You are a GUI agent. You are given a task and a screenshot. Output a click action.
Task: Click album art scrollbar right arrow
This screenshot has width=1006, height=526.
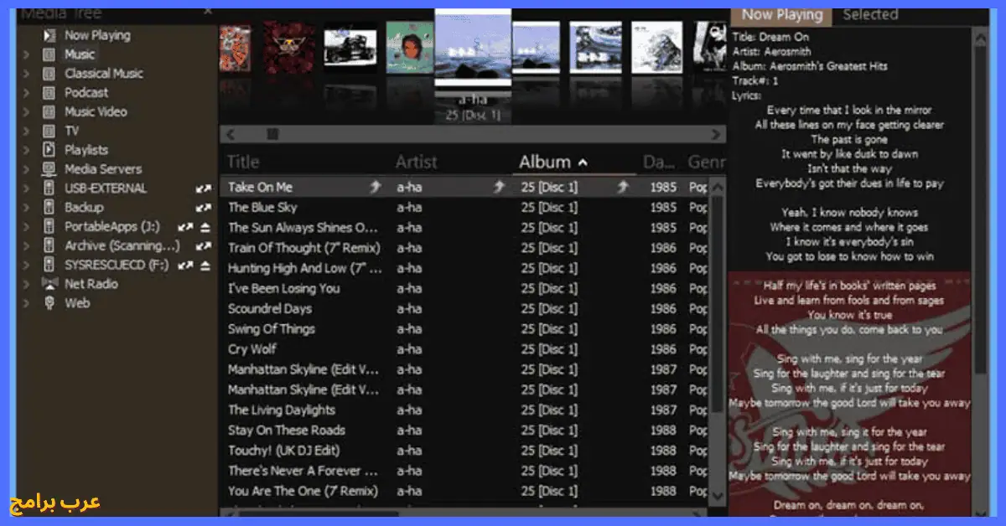pos(715,134)
